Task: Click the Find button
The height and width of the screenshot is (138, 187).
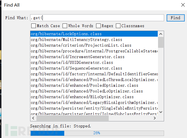Action: coord(175,18)
